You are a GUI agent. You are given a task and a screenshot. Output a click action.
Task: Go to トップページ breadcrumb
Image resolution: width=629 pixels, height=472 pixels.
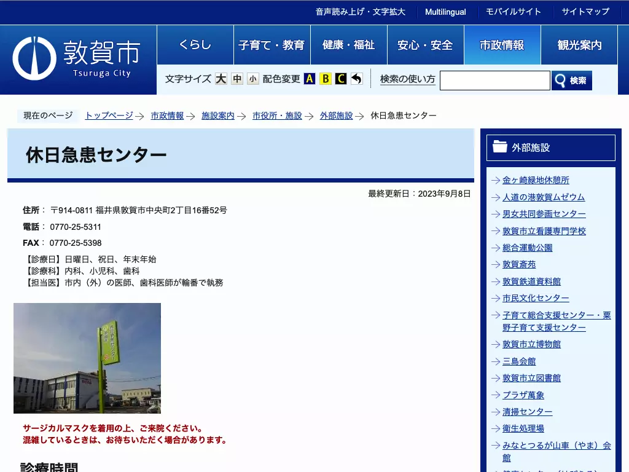tap(109, 116)
